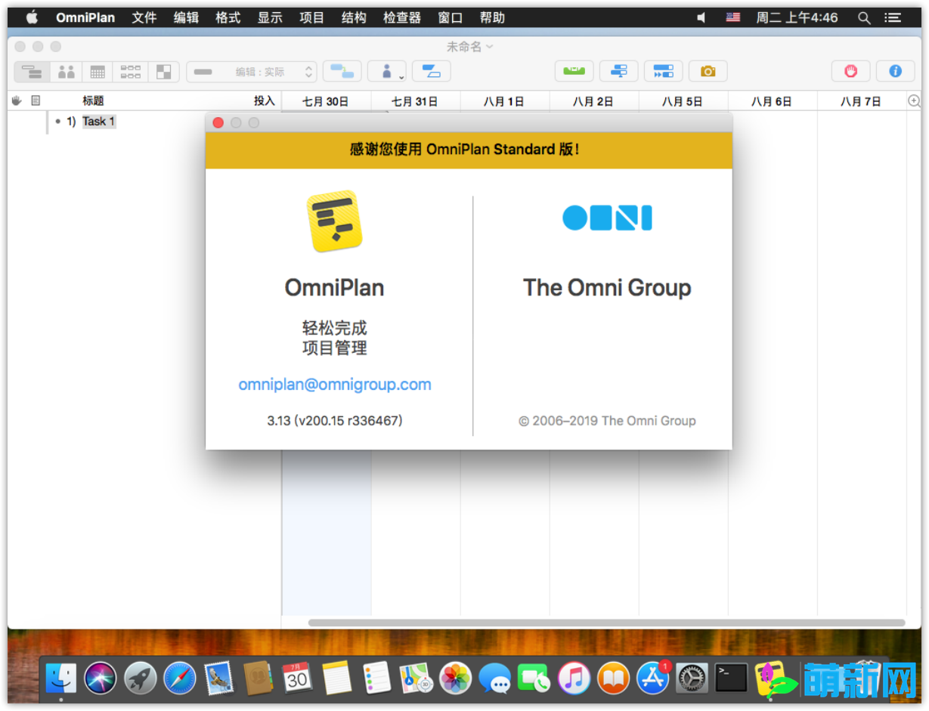This screenshot has width=929, height=711.
Task: Open the OmniPlan application menu
Action: click(85, 17)
